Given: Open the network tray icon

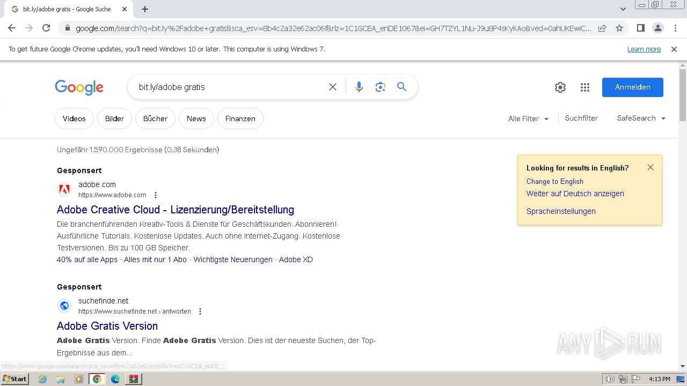Looking at the screenshot, I should [623, 379].
